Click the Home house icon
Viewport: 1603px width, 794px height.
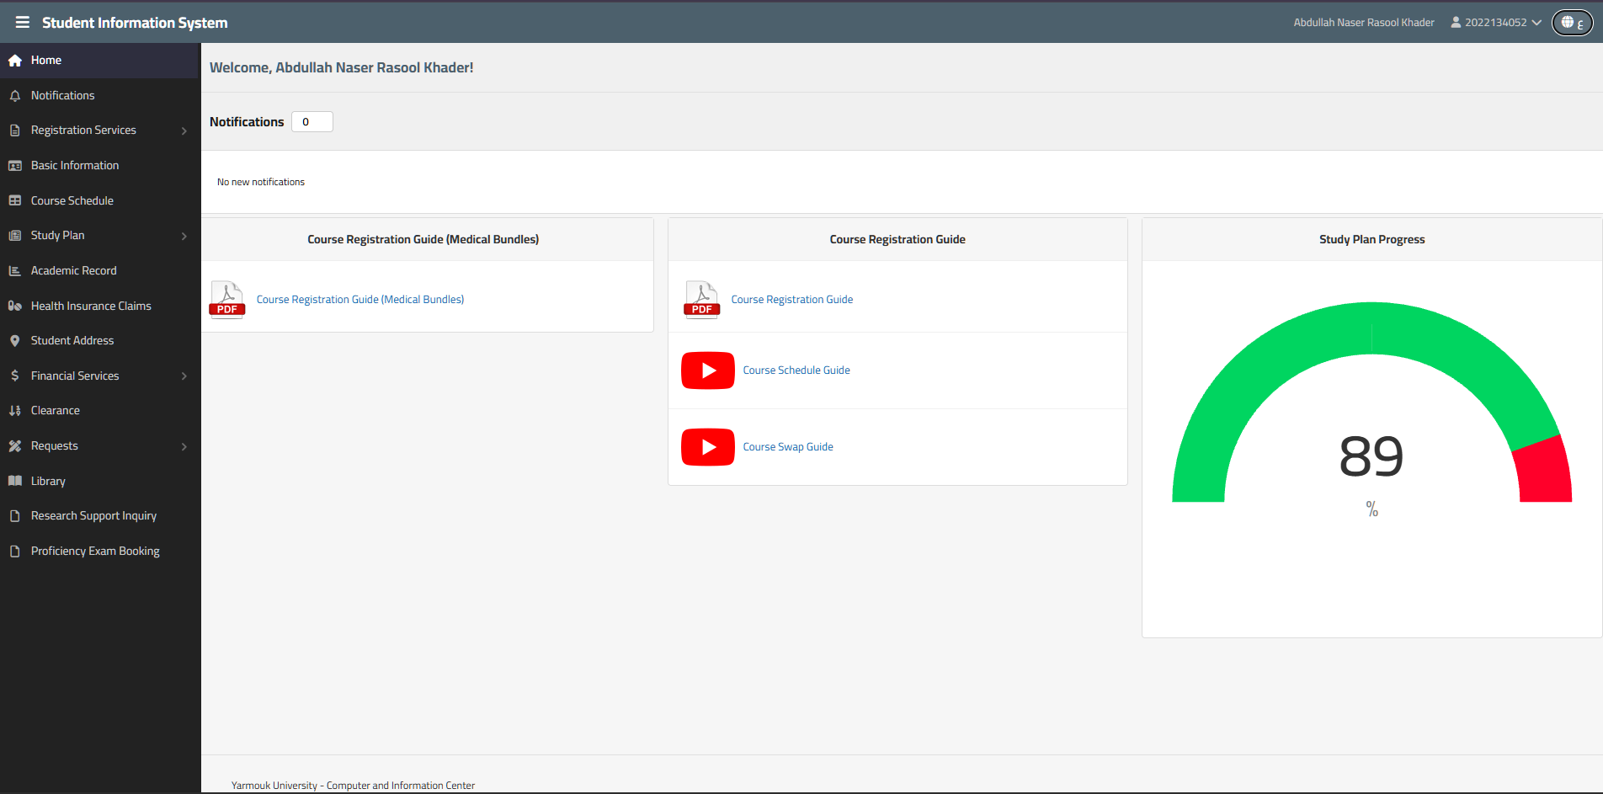14,61
